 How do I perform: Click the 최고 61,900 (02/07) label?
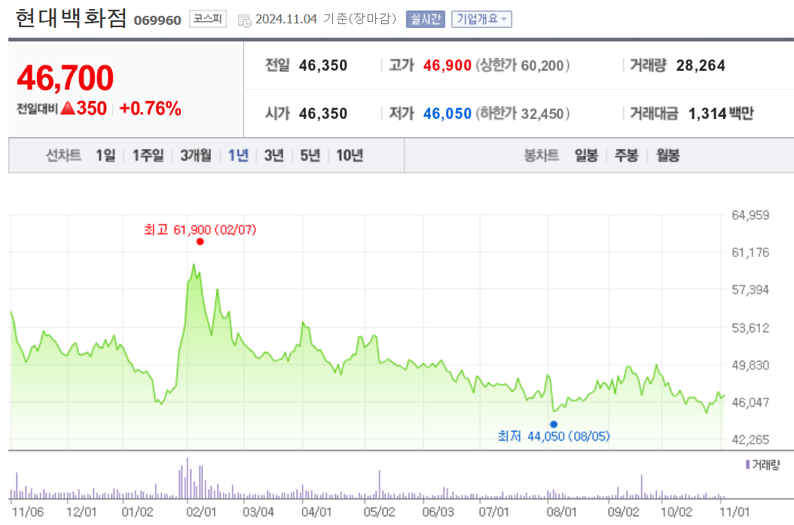(200, 230)
